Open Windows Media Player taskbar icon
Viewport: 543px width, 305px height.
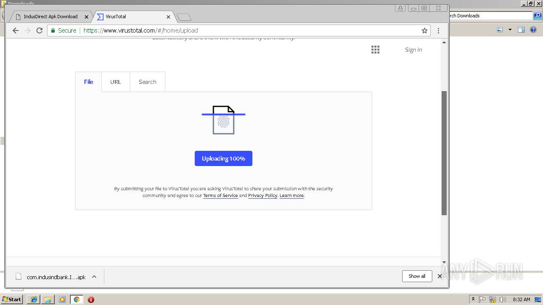coord(62,299)
